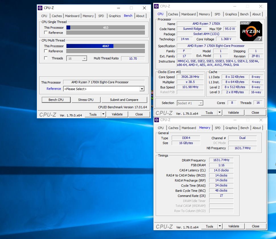This screenshot has height=239, width=276.
Task: Select the Graphics tab in Bench window
Action: pos(115,16)
